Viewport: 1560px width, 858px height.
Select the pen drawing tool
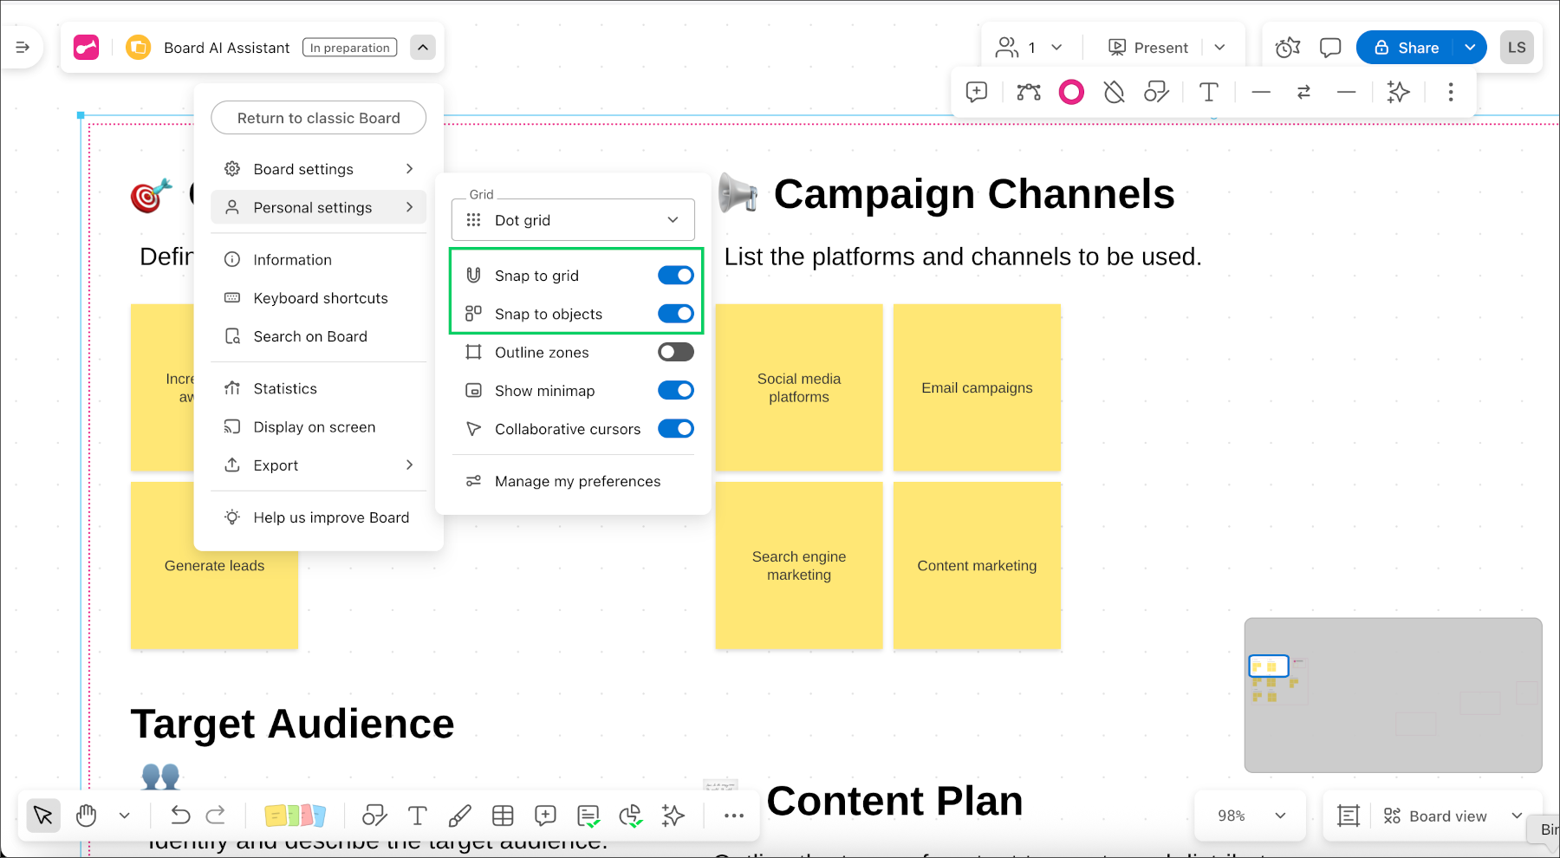(460, 816)
